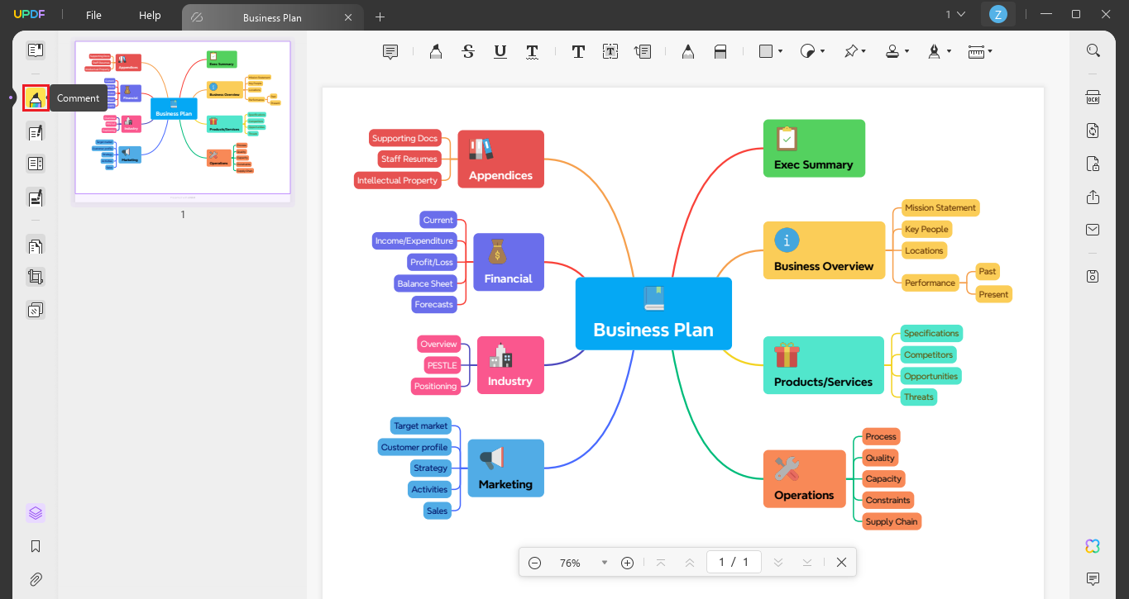
Task: Expand the zoom percentage dropdown
Action: coord(604,562)
